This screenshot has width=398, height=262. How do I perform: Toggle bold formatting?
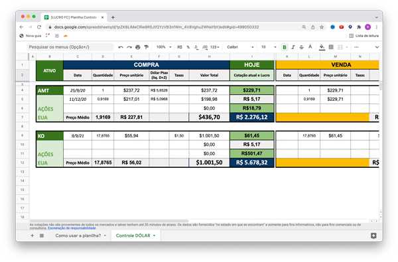285,47
